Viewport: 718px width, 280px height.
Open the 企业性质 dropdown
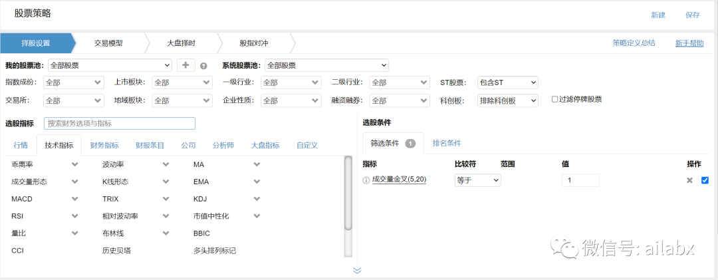point(291,100)
